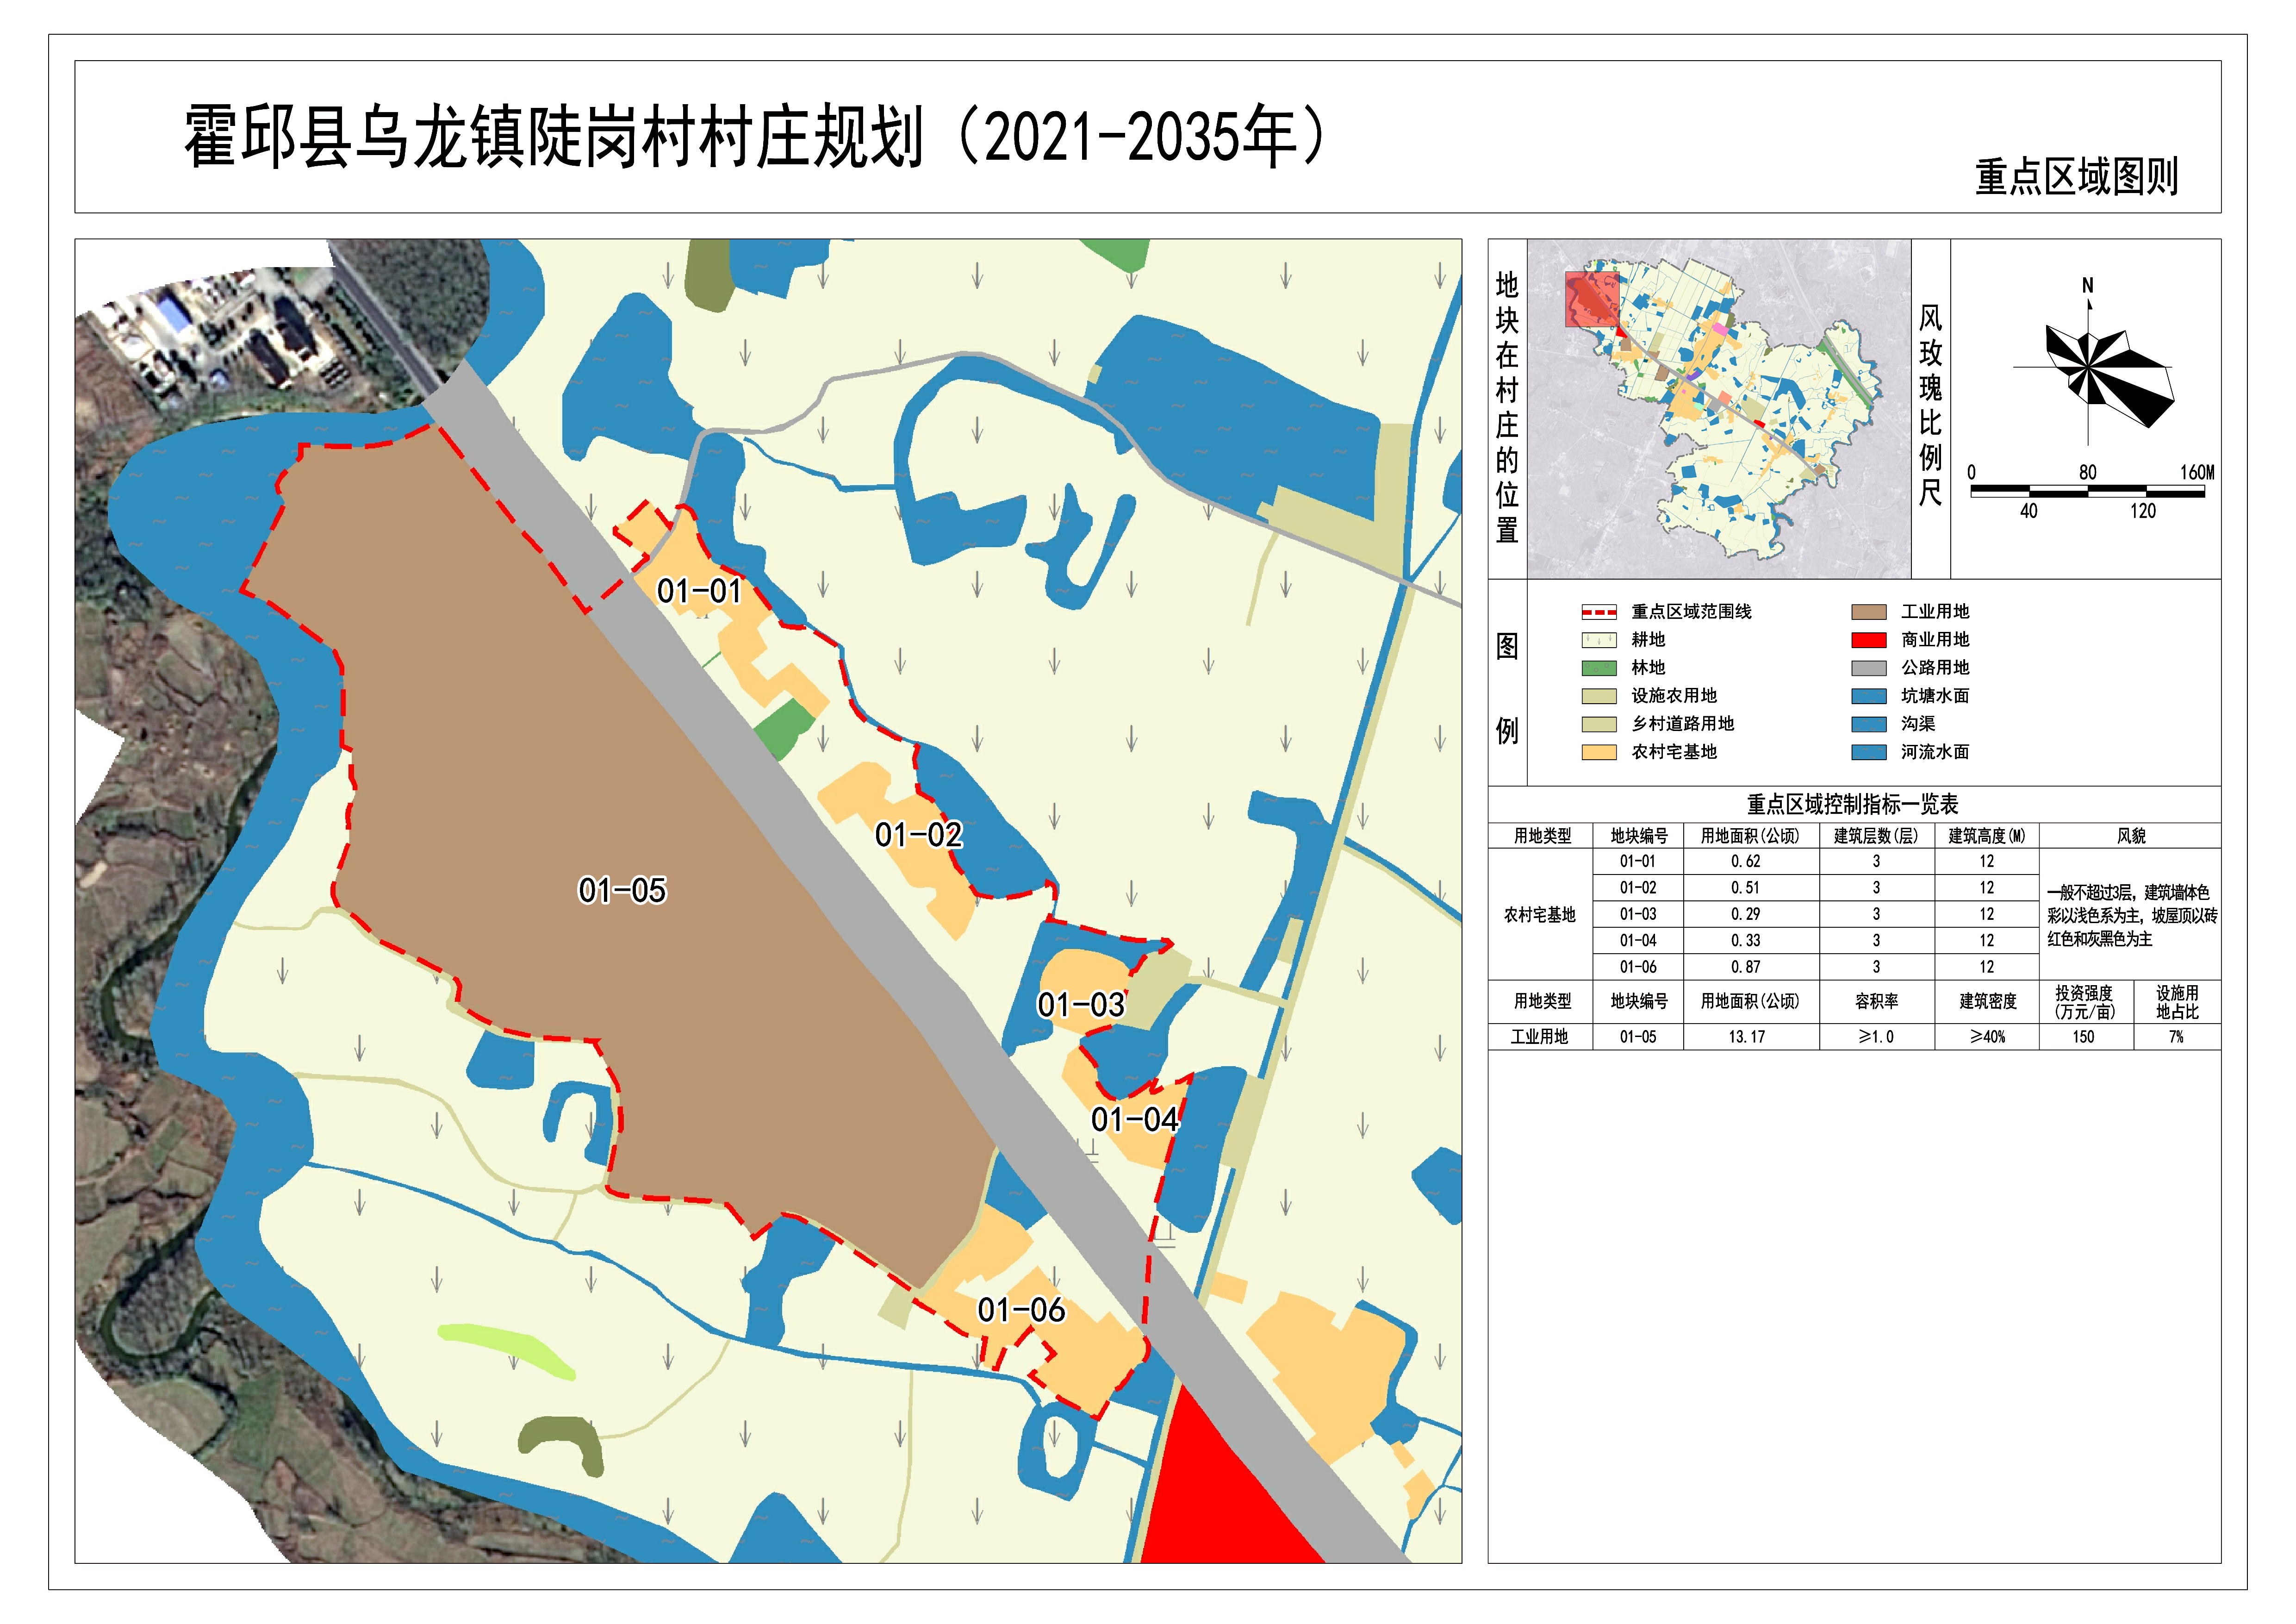2296x1624 pixels.
Task: Click the 13.17 area cell in the table
Action: pos(1747,1037)
